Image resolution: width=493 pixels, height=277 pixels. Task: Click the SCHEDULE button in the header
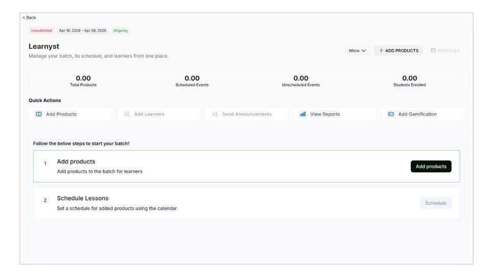point(445,51)
